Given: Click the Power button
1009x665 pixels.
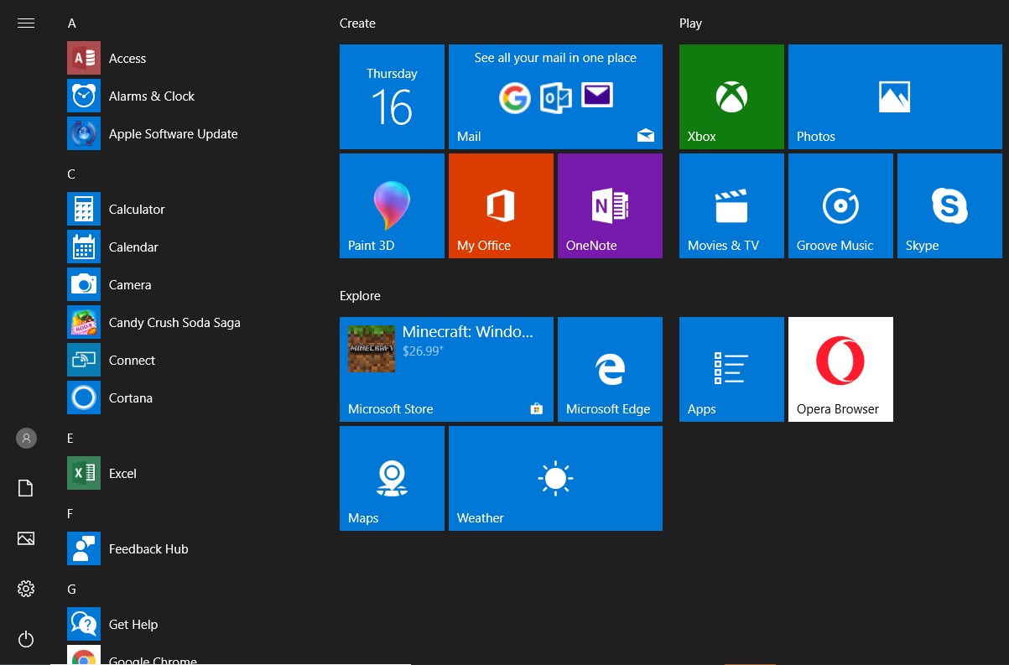Looking at the screenshot, I should (x=25, y=639).
